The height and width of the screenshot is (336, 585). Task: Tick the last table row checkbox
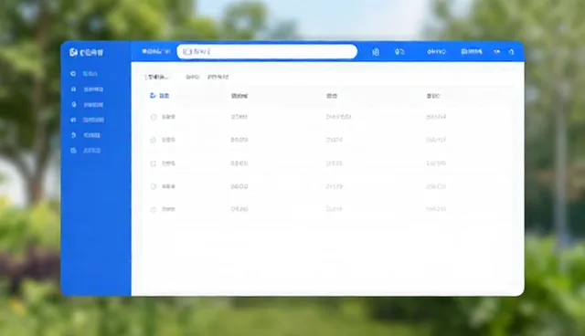coord(153,209)
